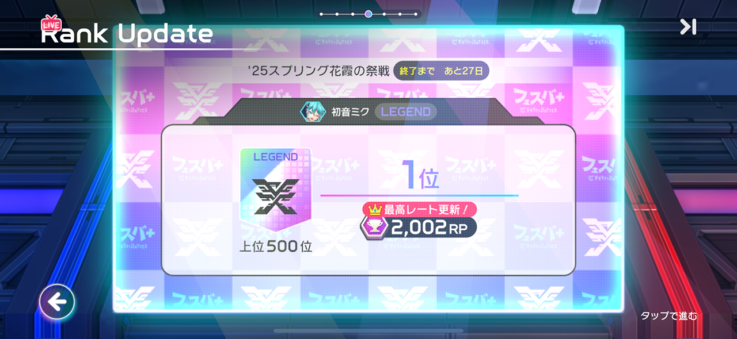737x339 pixels.
Task: Click the Rank Update heading
Action: click(x=127, y=34)
